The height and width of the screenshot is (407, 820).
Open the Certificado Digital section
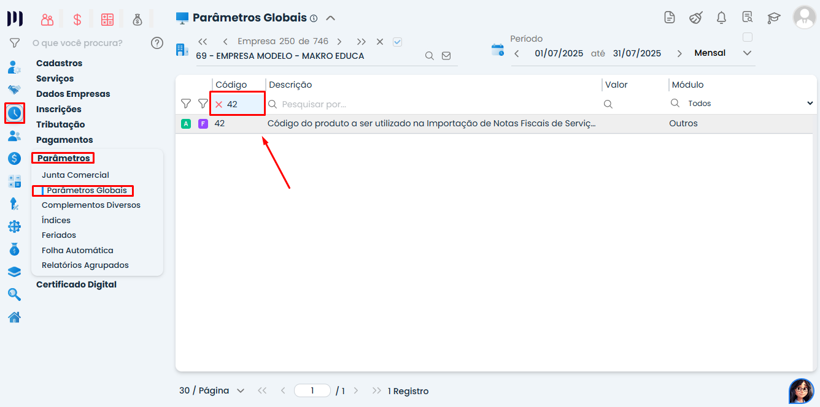coord(76,284)
